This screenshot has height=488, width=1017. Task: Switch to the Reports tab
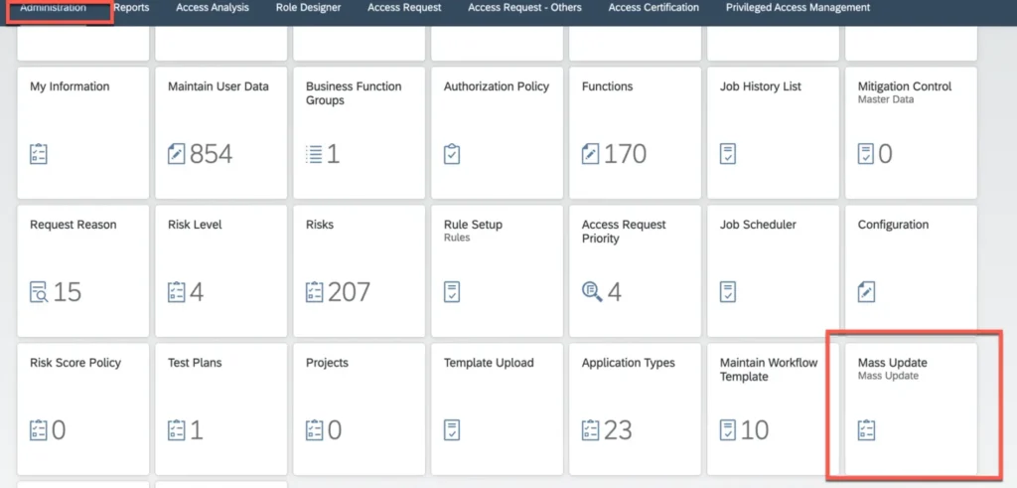131,8
